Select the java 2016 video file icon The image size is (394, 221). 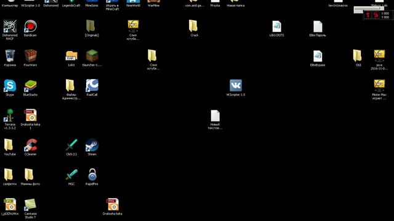pos(379,56)
